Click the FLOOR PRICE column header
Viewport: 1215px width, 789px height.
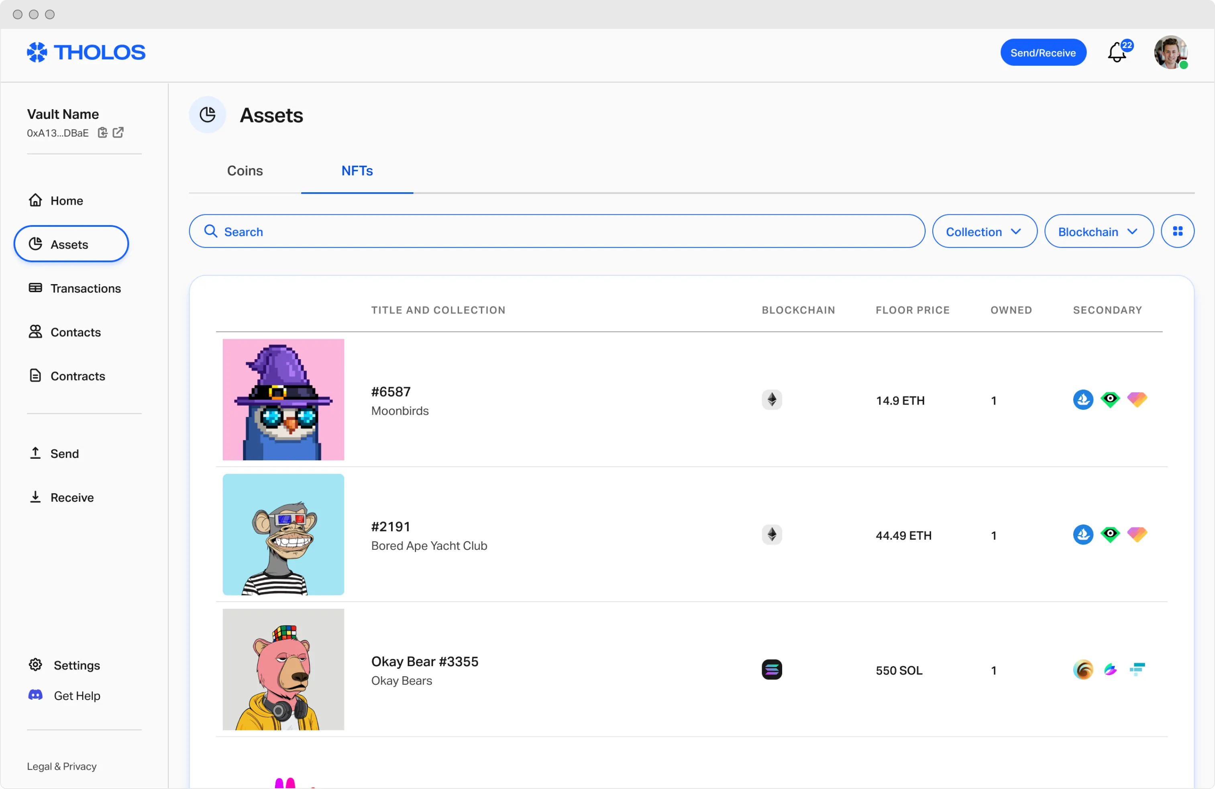click(x=912, y=310)
